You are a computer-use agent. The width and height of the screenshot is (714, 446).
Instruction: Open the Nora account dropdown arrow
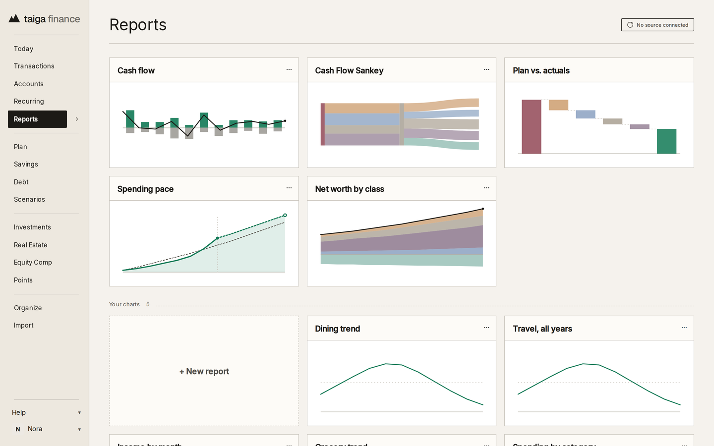pos(79,430)
